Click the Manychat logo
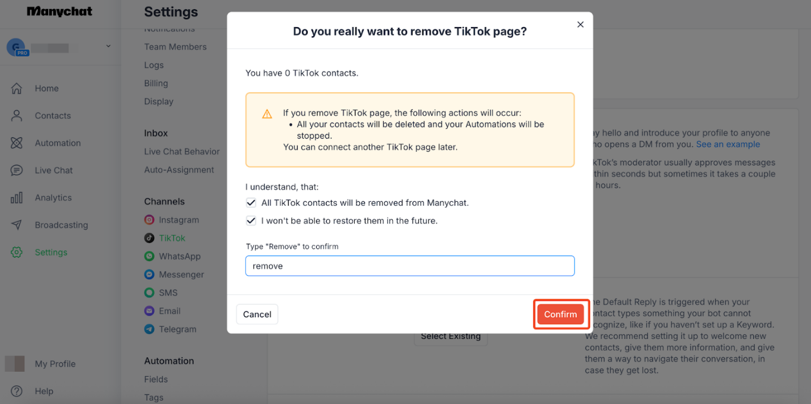Image resolution: width=811 pixels, height=404 pixels. tap(60, 12)
